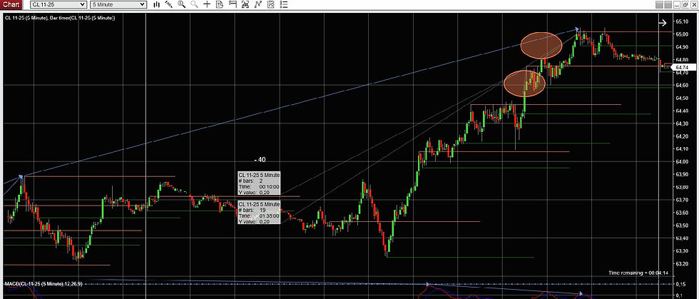Viewport: 699px width, 299px height.
Task: Select the zoom in magnifier tool
Action: [x=181, y=4]
